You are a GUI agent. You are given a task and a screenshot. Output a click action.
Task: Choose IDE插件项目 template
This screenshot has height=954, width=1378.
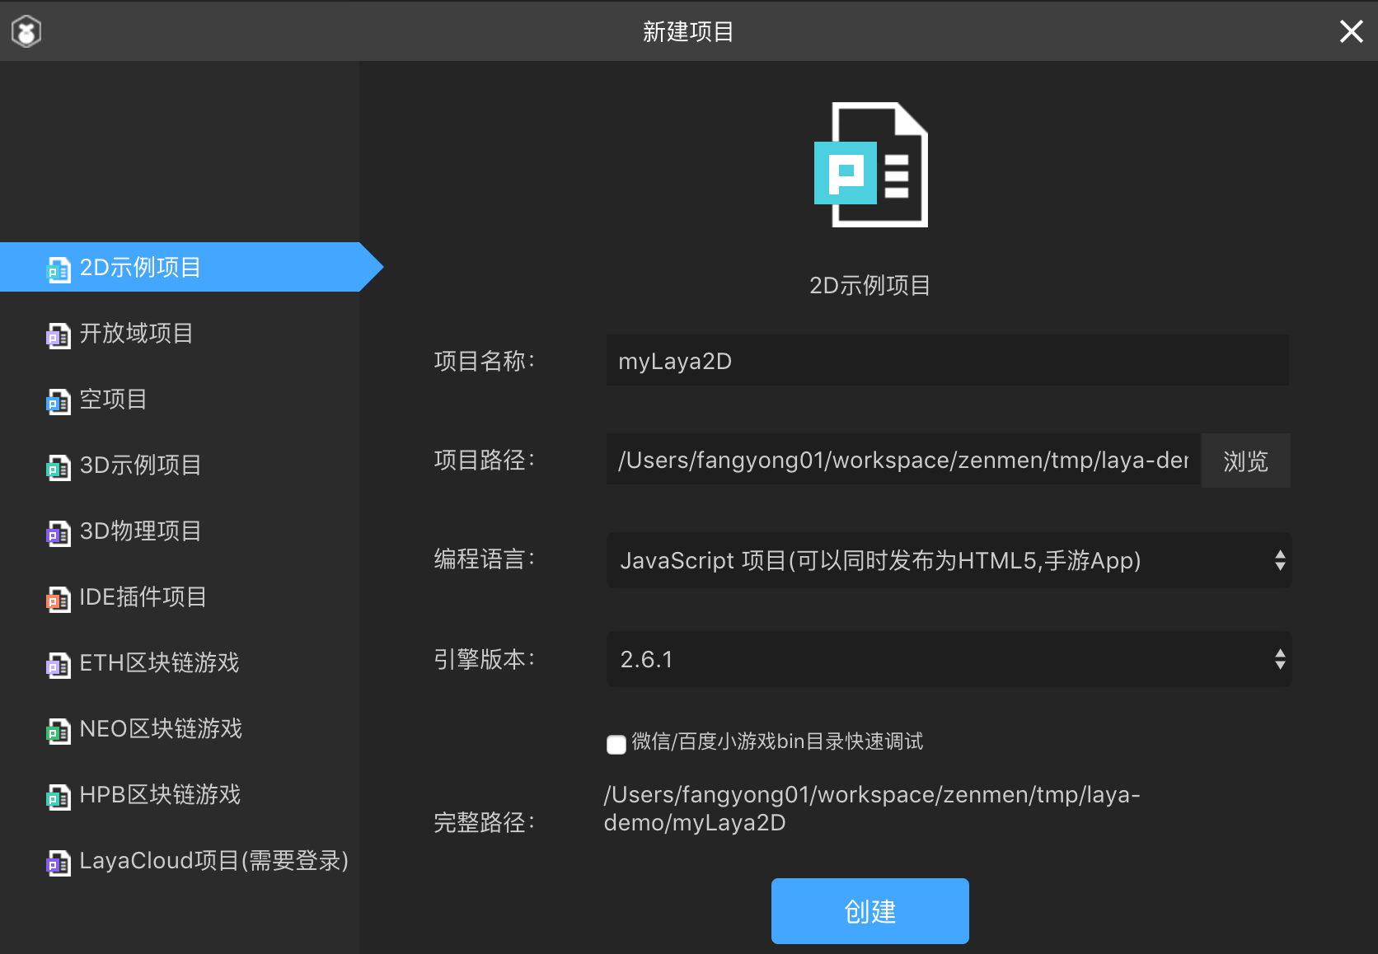click(x=180, y=596)
